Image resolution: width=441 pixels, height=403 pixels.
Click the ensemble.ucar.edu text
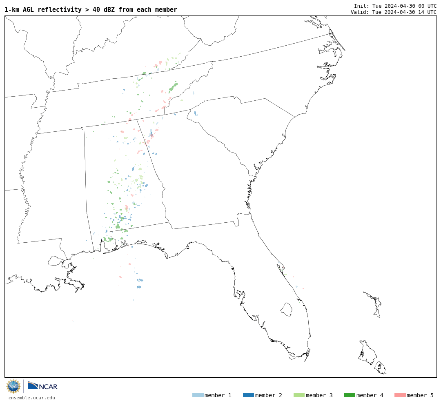[x=32, y=398]
